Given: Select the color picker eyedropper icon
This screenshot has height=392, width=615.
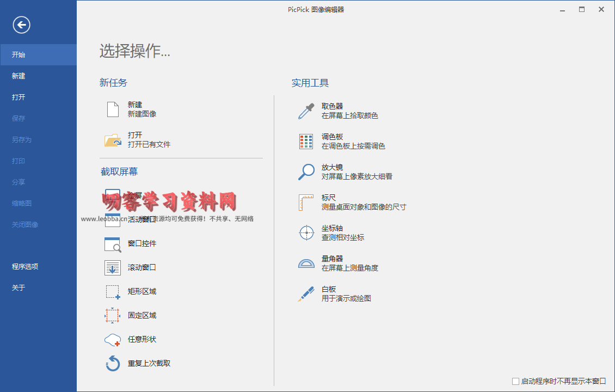Looking at the screenshot, I should 306,111.
